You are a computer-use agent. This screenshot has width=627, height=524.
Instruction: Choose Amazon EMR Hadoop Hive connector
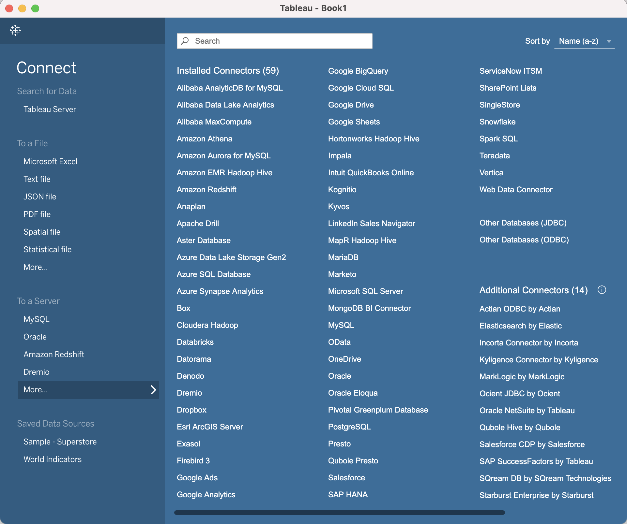click(x=224, y=173)
